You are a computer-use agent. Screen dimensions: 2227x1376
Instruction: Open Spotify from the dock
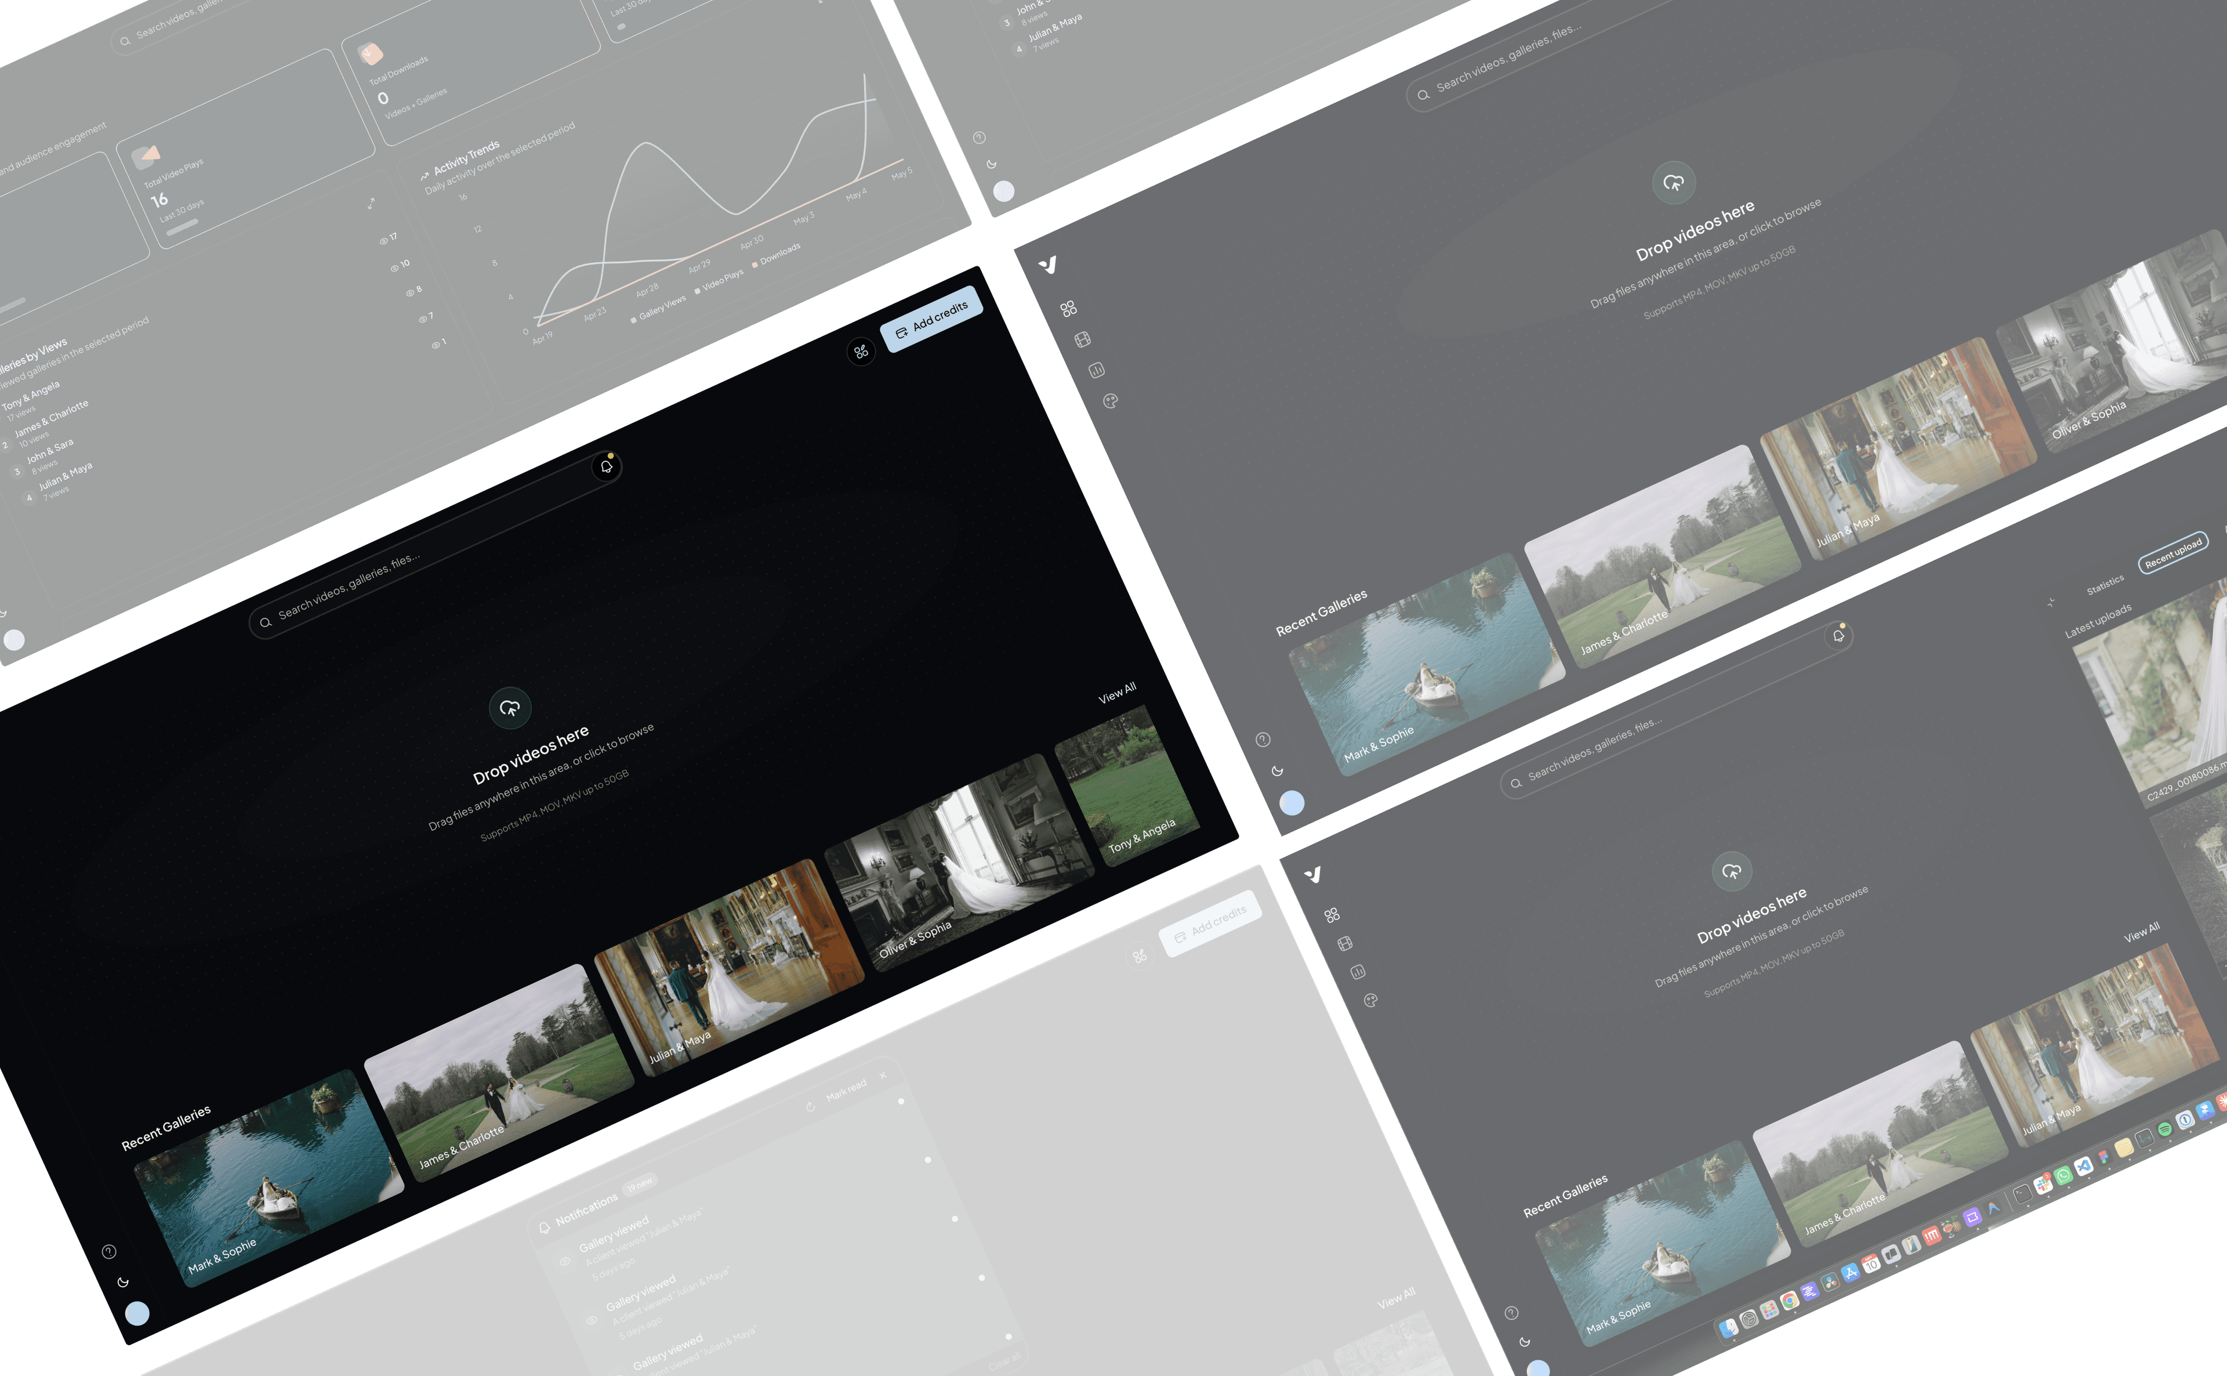tap(2164, 1129)
